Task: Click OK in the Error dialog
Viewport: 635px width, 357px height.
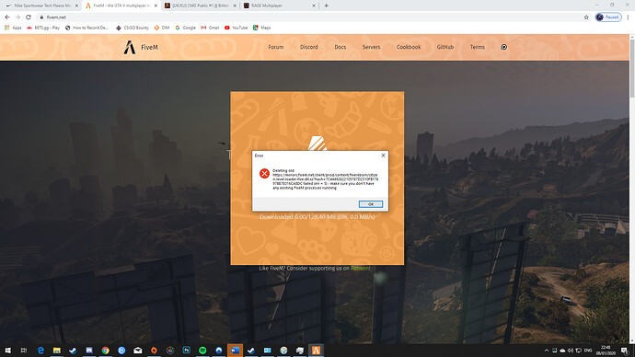Action: coord(371,204)
